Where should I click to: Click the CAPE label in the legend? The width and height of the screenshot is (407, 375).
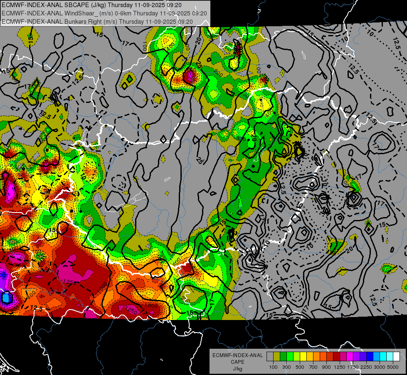(x=238, y=362)
